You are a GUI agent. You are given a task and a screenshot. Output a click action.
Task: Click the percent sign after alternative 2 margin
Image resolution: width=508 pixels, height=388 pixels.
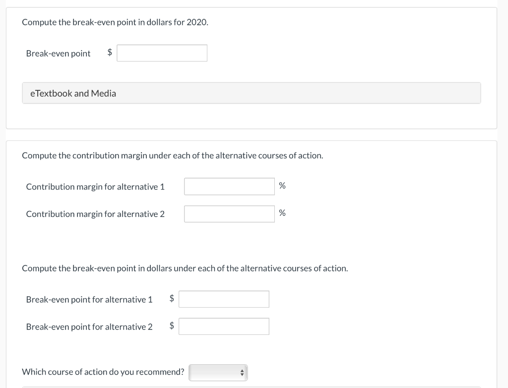(282, 213)
